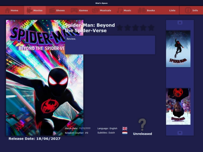Image resolution: width=203 pixels, height=152 pixels.
Task: Click the Netherlands flag subtitles icon
Action: (x=125, y=133)
